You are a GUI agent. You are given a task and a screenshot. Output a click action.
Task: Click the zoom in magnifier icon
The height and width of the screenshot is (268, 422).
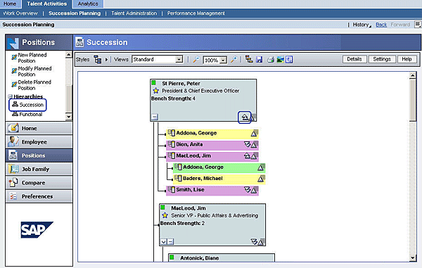click(234, 59)
